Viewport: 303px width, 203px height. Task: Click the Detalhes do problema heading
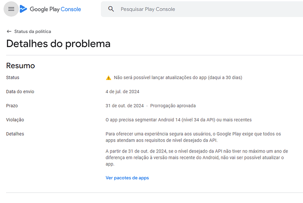pyautogui.click(x=58, y=43)
